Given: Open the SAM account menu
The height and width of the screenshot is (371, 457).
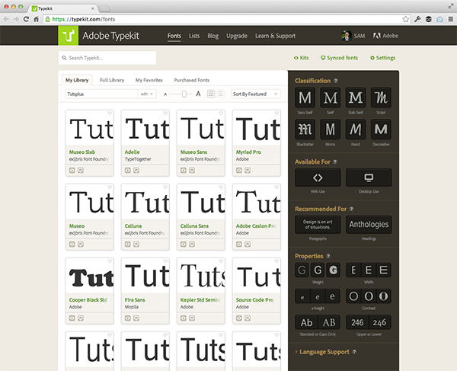Looking at the screenshot, I should pos(353,36).
